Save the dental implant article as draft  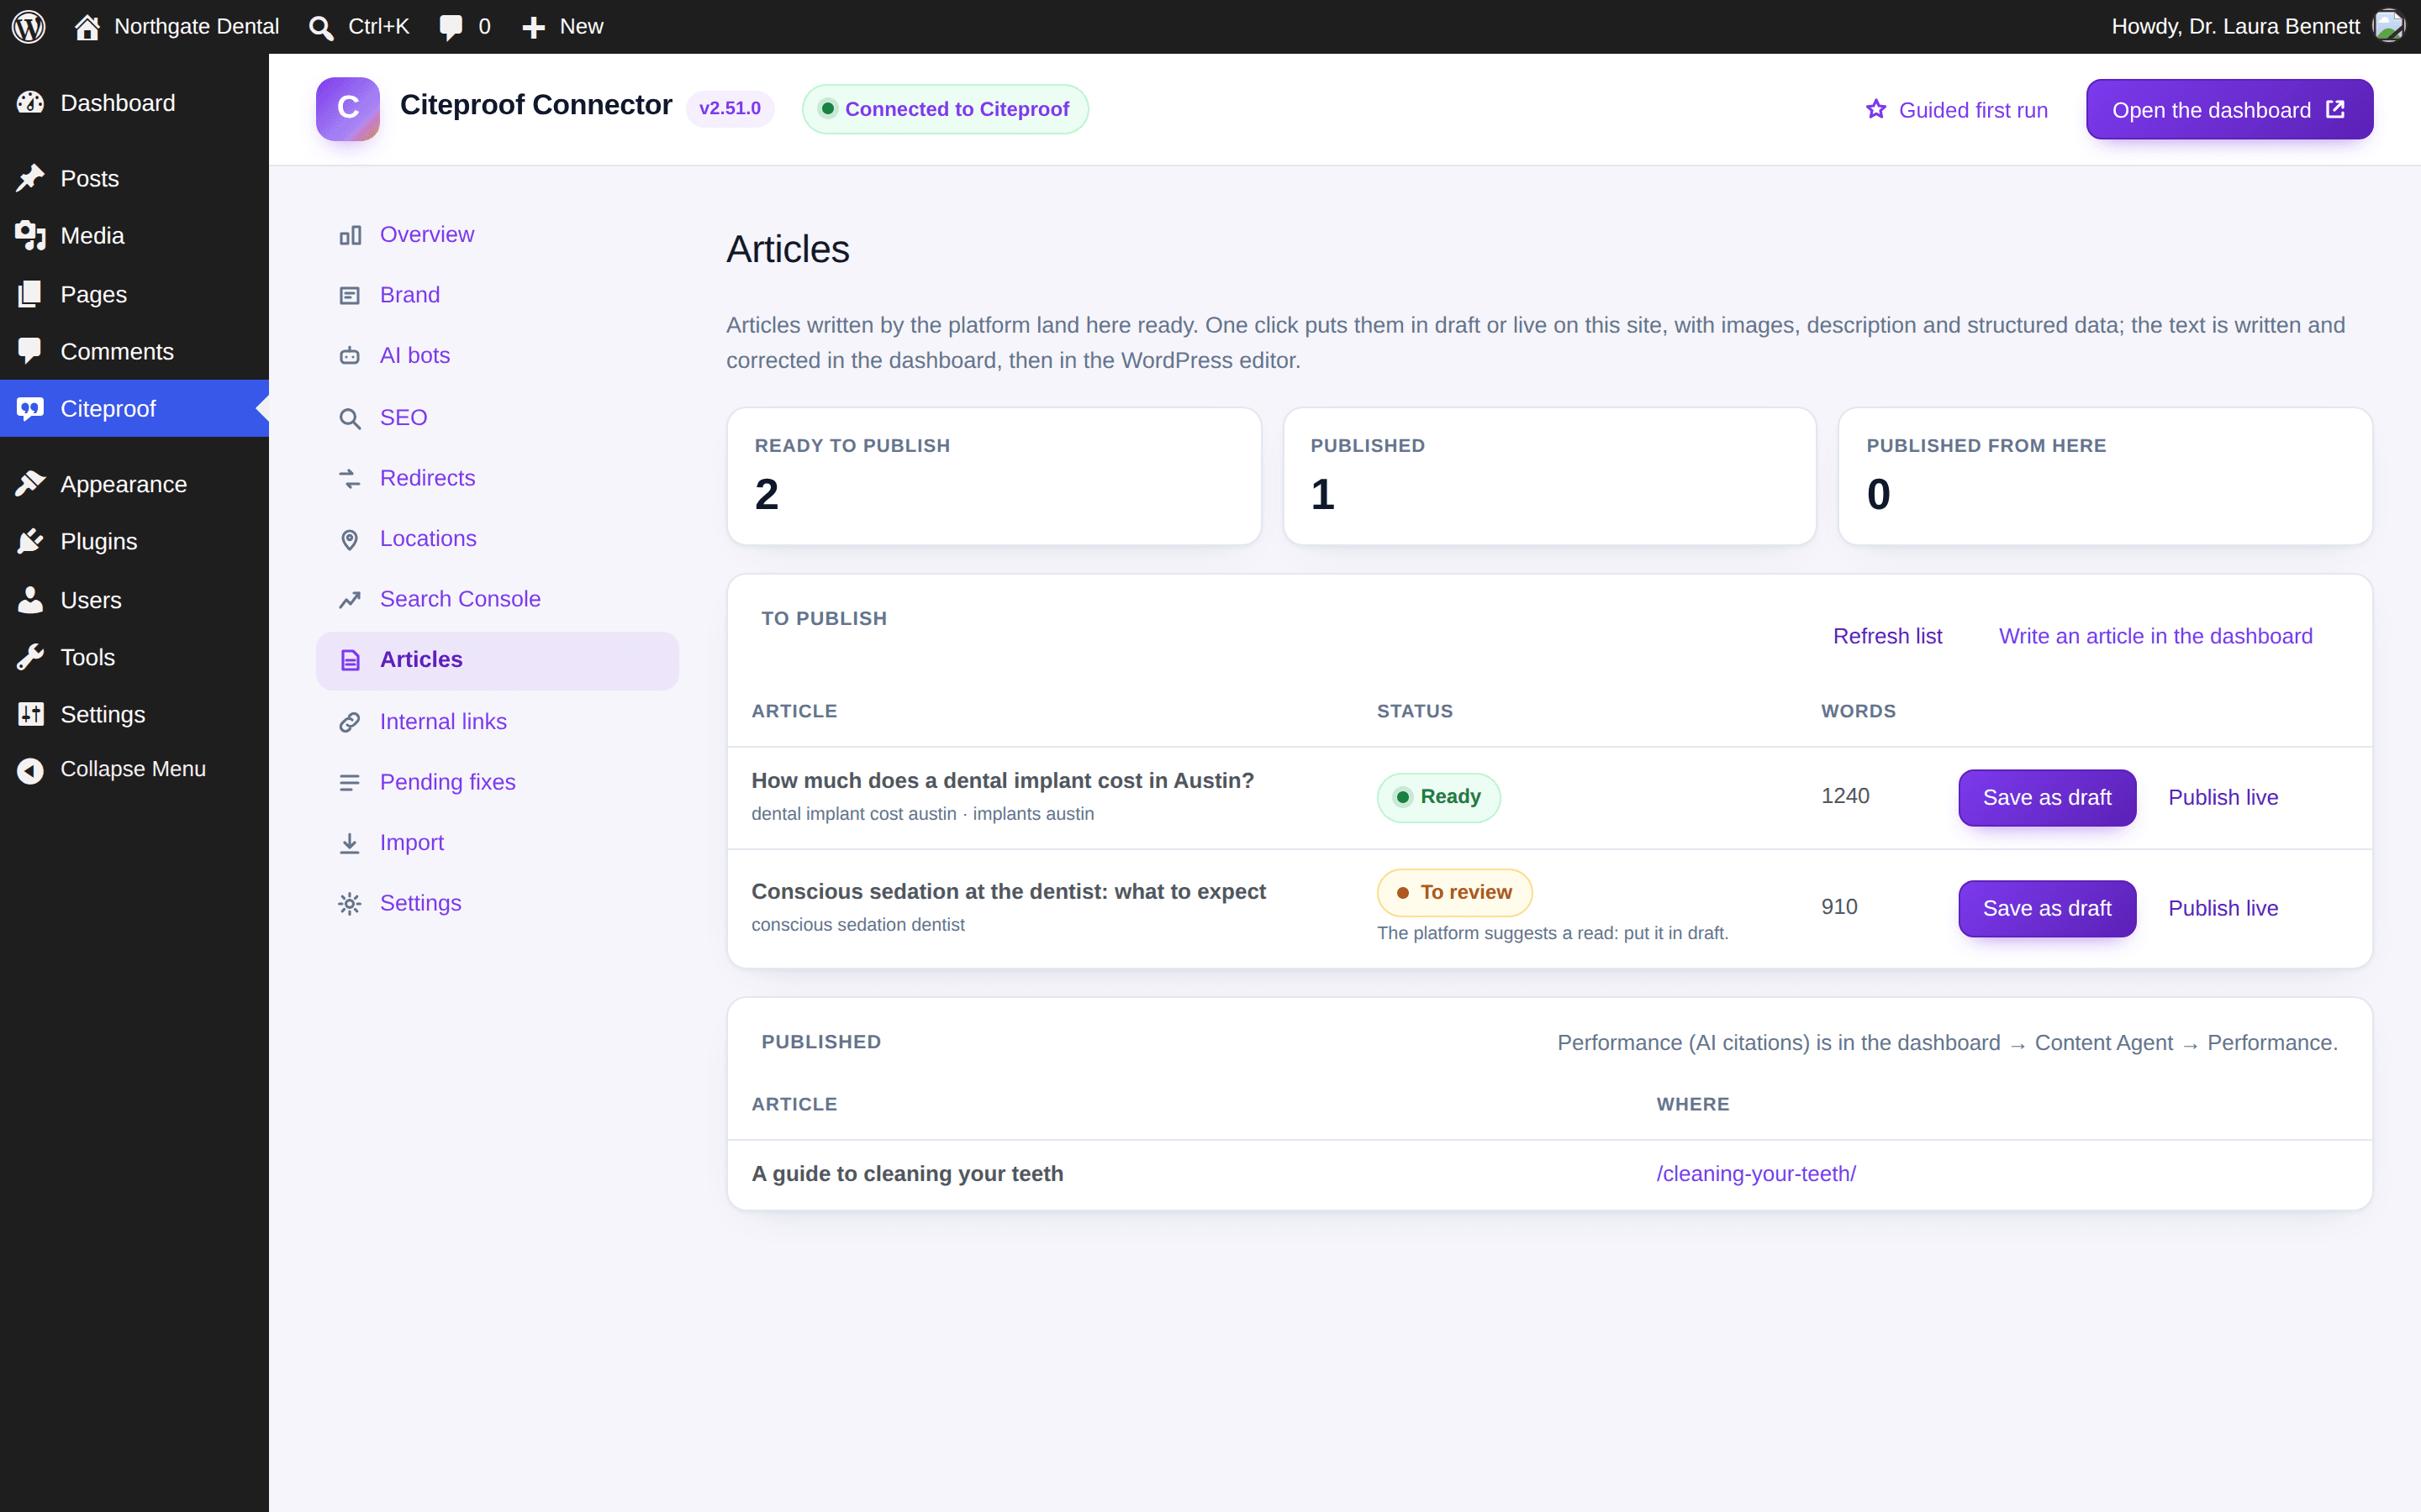[x=2047, y=797]
